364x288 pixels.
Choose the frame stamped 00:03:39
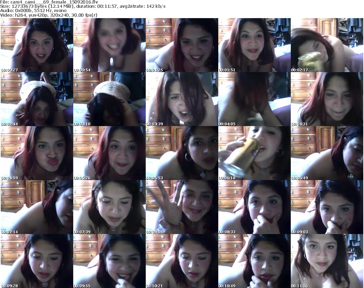(182, 99)
